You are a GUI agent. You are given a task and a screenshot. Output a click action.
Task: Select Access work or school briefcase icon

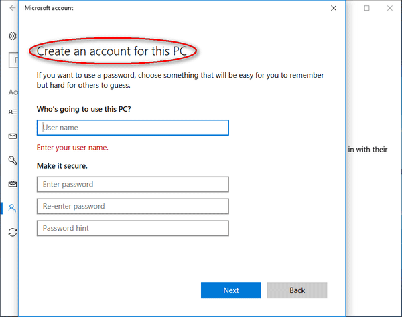coord(12,184)
